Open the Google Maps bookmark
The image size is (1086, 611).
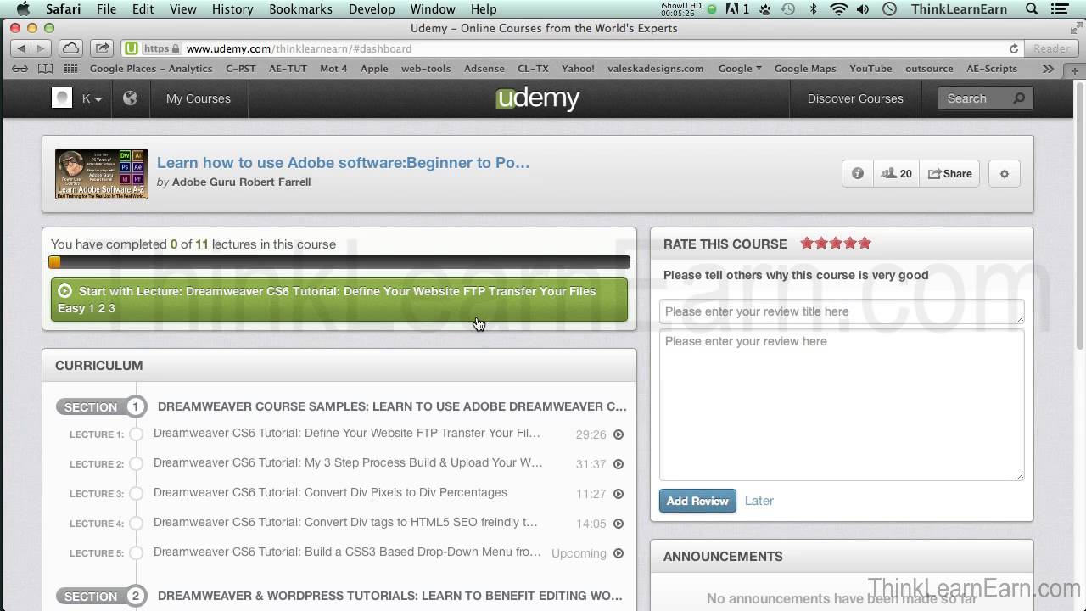tap(805, 69)
